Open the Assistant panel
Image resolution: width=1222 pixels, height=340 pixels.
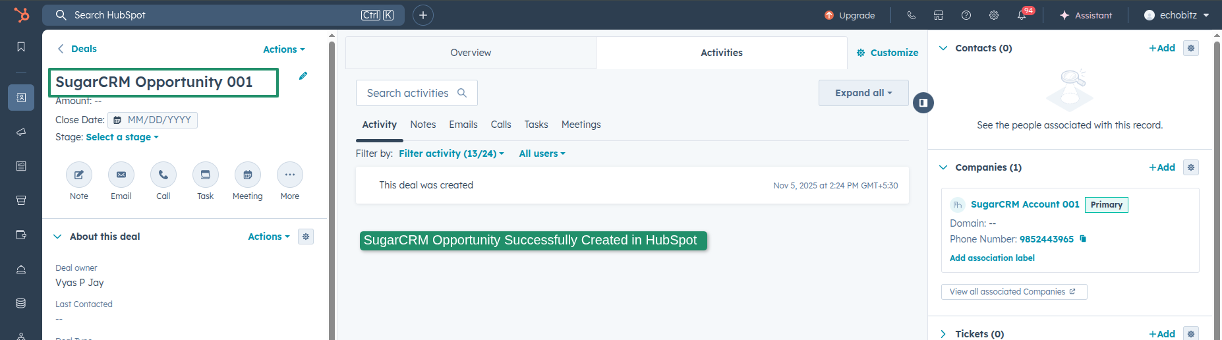[x=1086, y=15]
